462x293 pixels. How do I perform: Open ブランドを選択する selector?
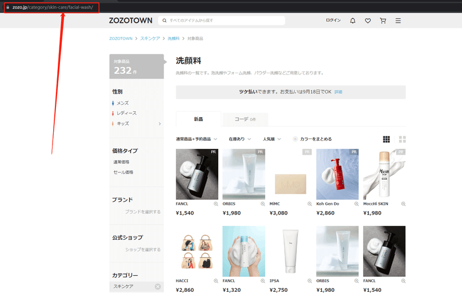[143, 212]
